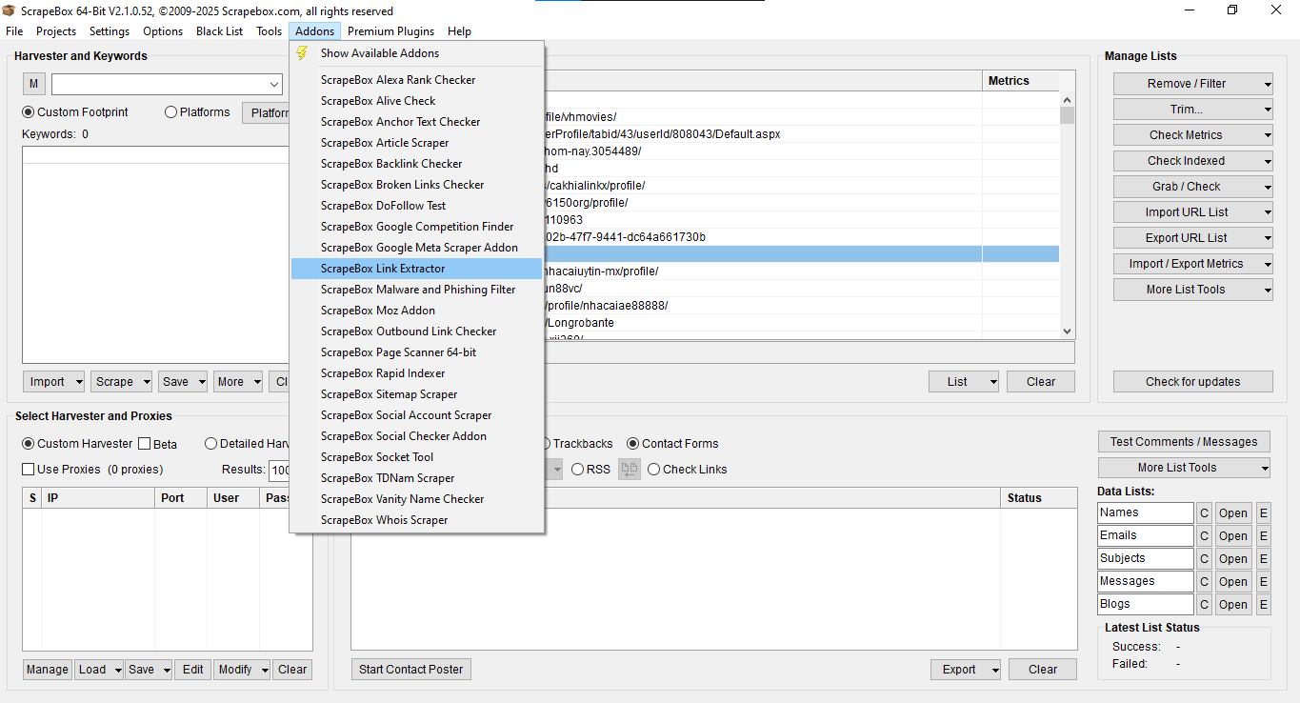This screenshot has width=1300, height=703.
Task: Open ScrapeBox Page Scanner 64-bit addon
Action: pyautogui.click(x=416, y=352)
